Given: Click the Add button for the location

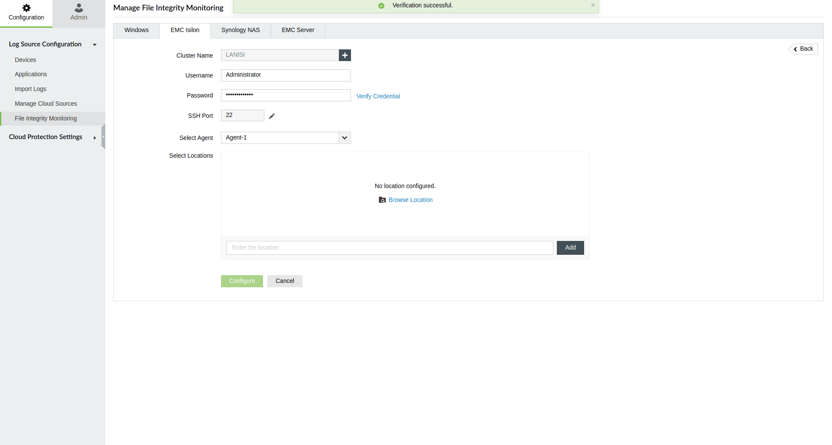Looking at the screenshot, I should (570, 247).
